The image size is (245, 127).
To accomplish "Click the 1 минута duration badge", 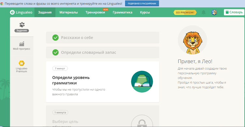I will (60, 112).
